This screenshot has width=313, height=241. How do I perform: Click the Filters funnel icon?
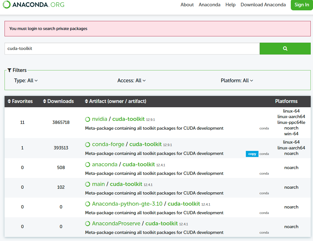tap(9, 70)
